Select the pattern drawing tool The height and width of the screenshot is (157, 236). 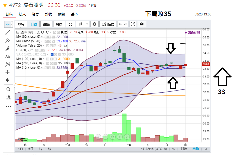(8, 64)
